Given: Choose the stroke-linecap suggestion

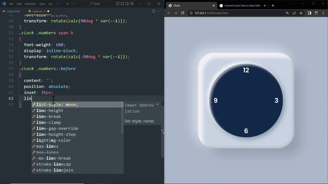Looking at the screenshot, I should pyautogui.click(x=77, y=164).
